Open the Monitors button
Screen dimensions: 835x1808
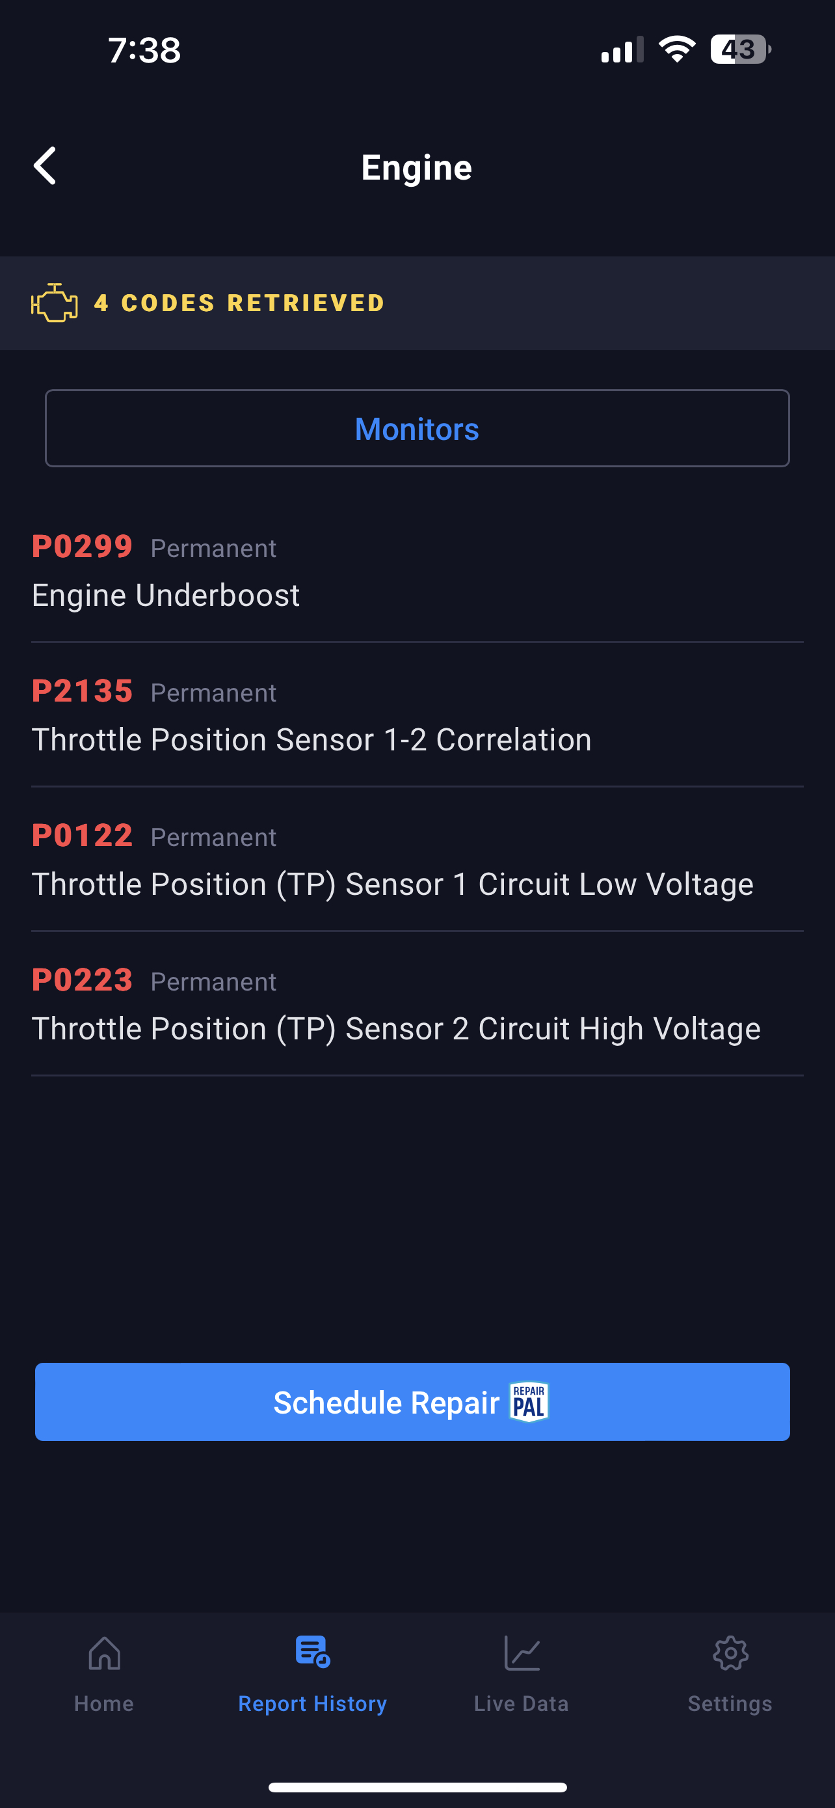417,429
